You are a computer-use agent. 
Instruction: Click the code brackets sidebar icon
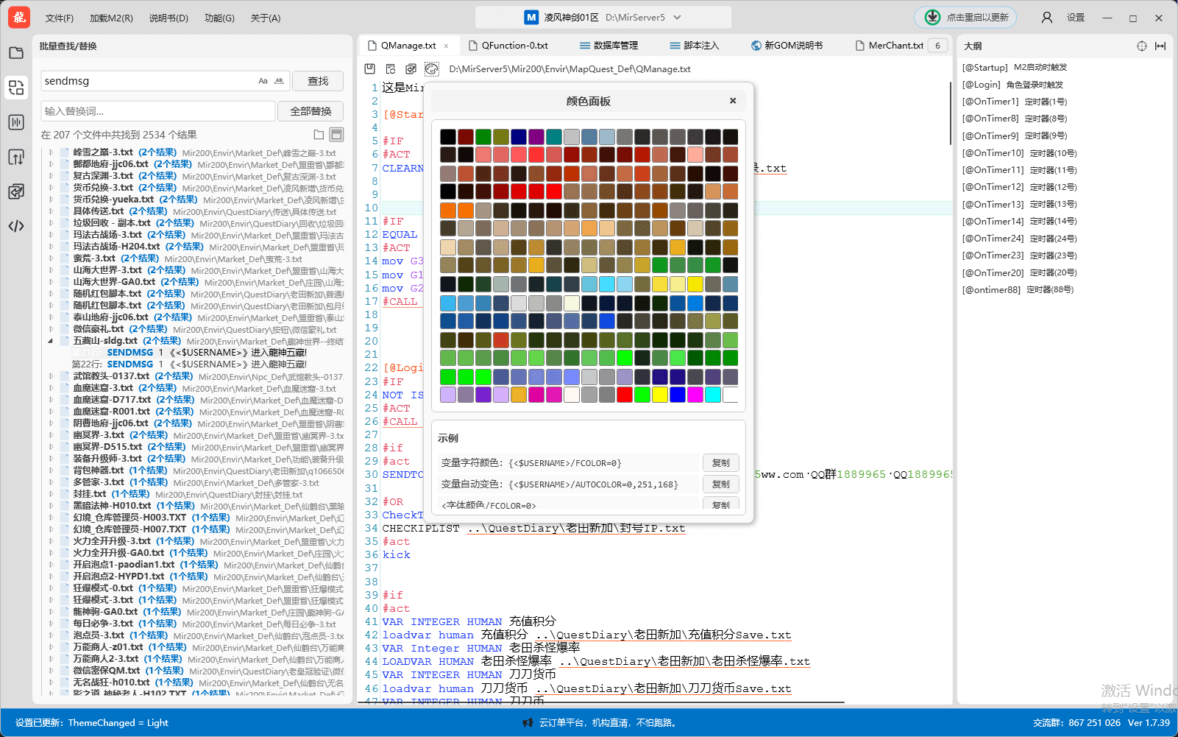pos(16,226)
